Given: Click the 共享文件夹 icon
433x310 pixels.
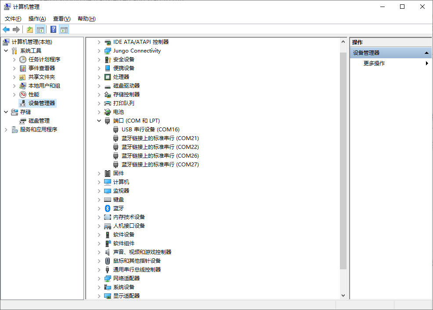Looking at the screenshot, I should (x=23, y=77).
